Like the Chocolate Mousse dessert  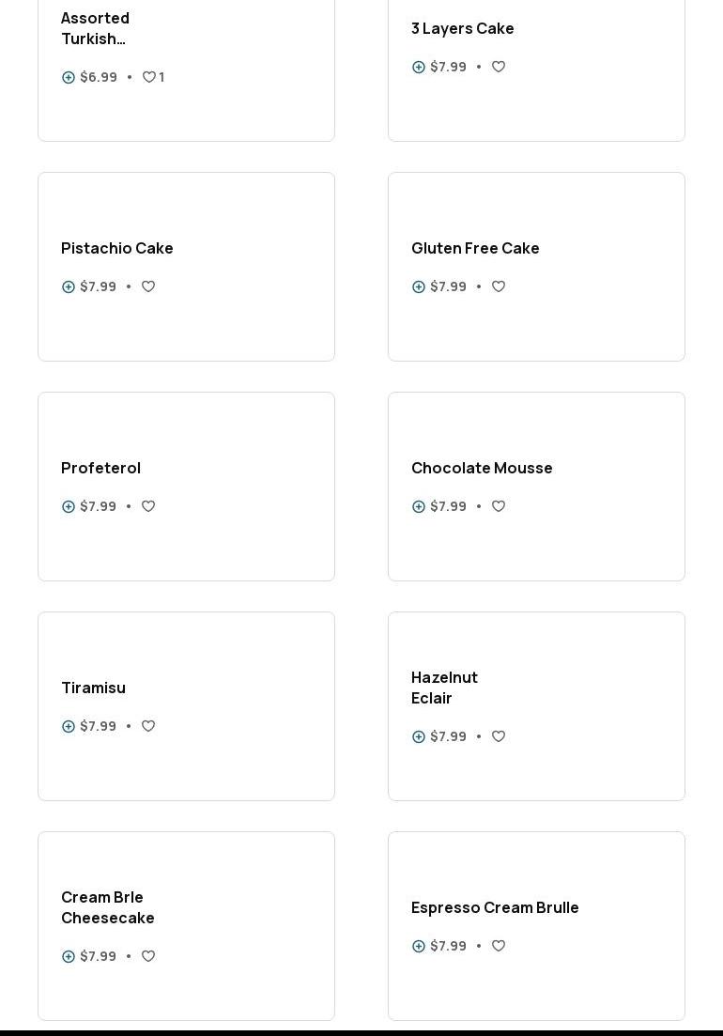click(499, 507)
